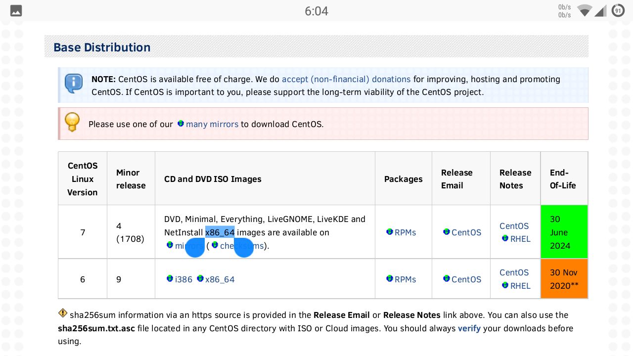633x356 pixels.
Task: Open CentOS release email for version 7
Action: click(x=466, y=232)
